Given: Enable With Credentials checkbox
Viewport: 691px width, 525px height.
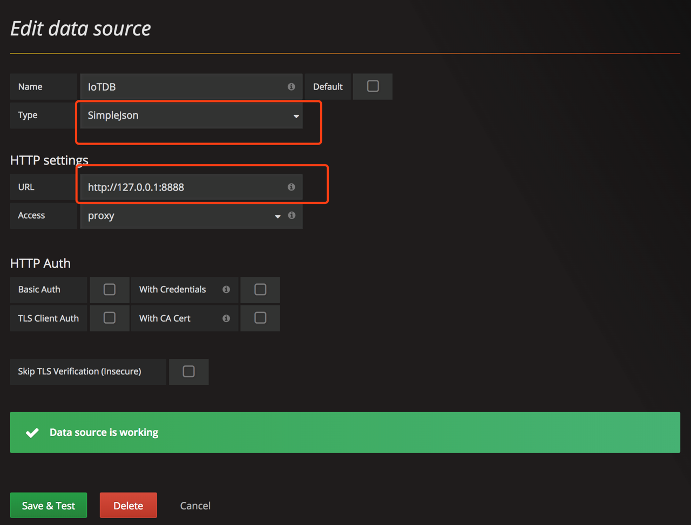Looking at the screenshot, I should tap(260, 290).
